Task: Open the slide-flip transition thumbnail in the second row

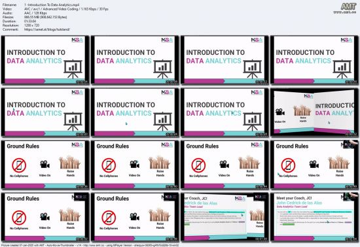Action: 314,112
